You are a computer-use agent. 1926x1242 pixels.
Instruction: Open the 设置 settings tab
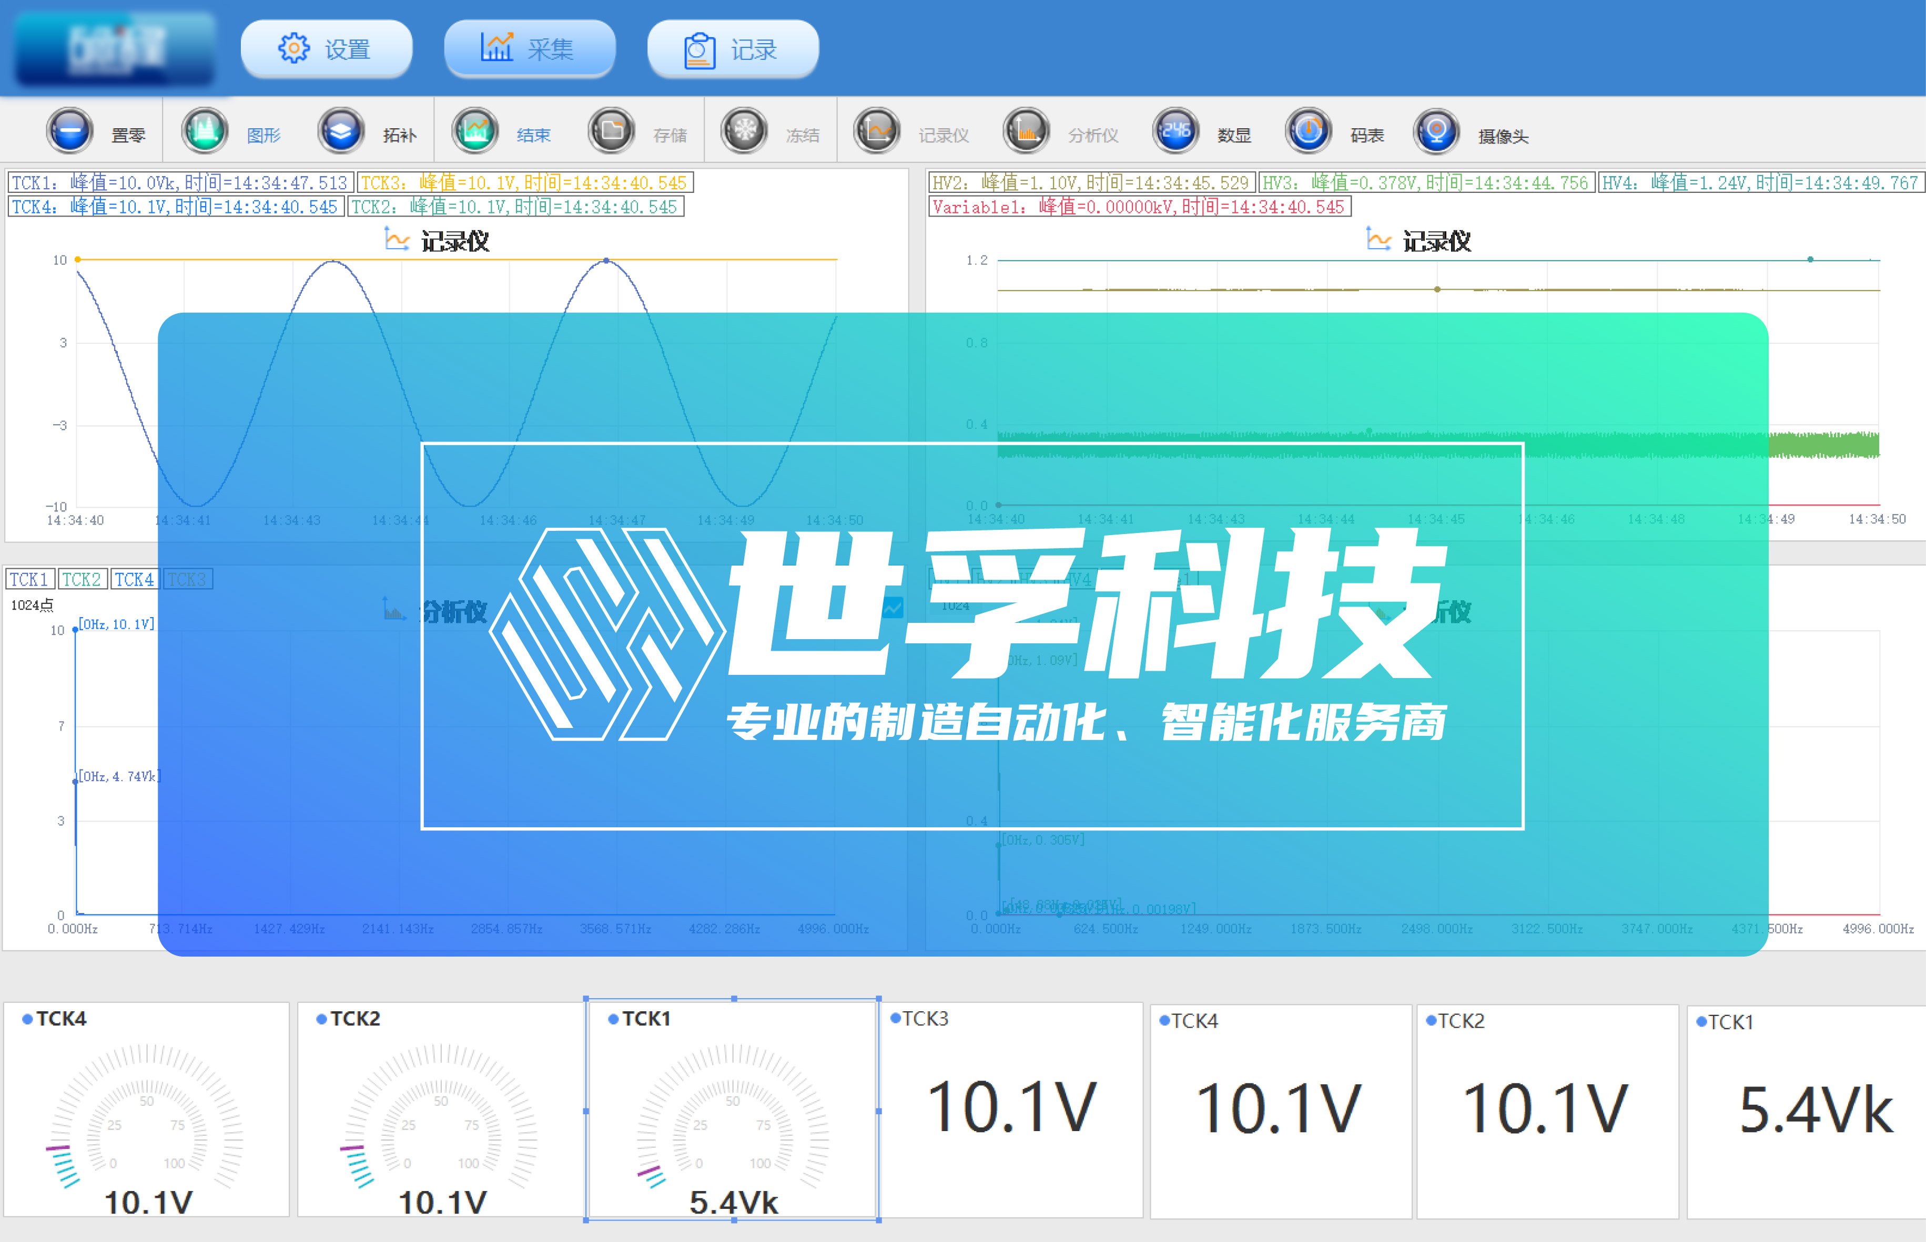point(327,49)
